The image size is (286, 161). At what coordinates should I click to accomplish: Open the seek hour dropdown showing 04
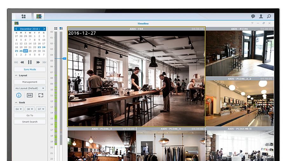point(19,109)
